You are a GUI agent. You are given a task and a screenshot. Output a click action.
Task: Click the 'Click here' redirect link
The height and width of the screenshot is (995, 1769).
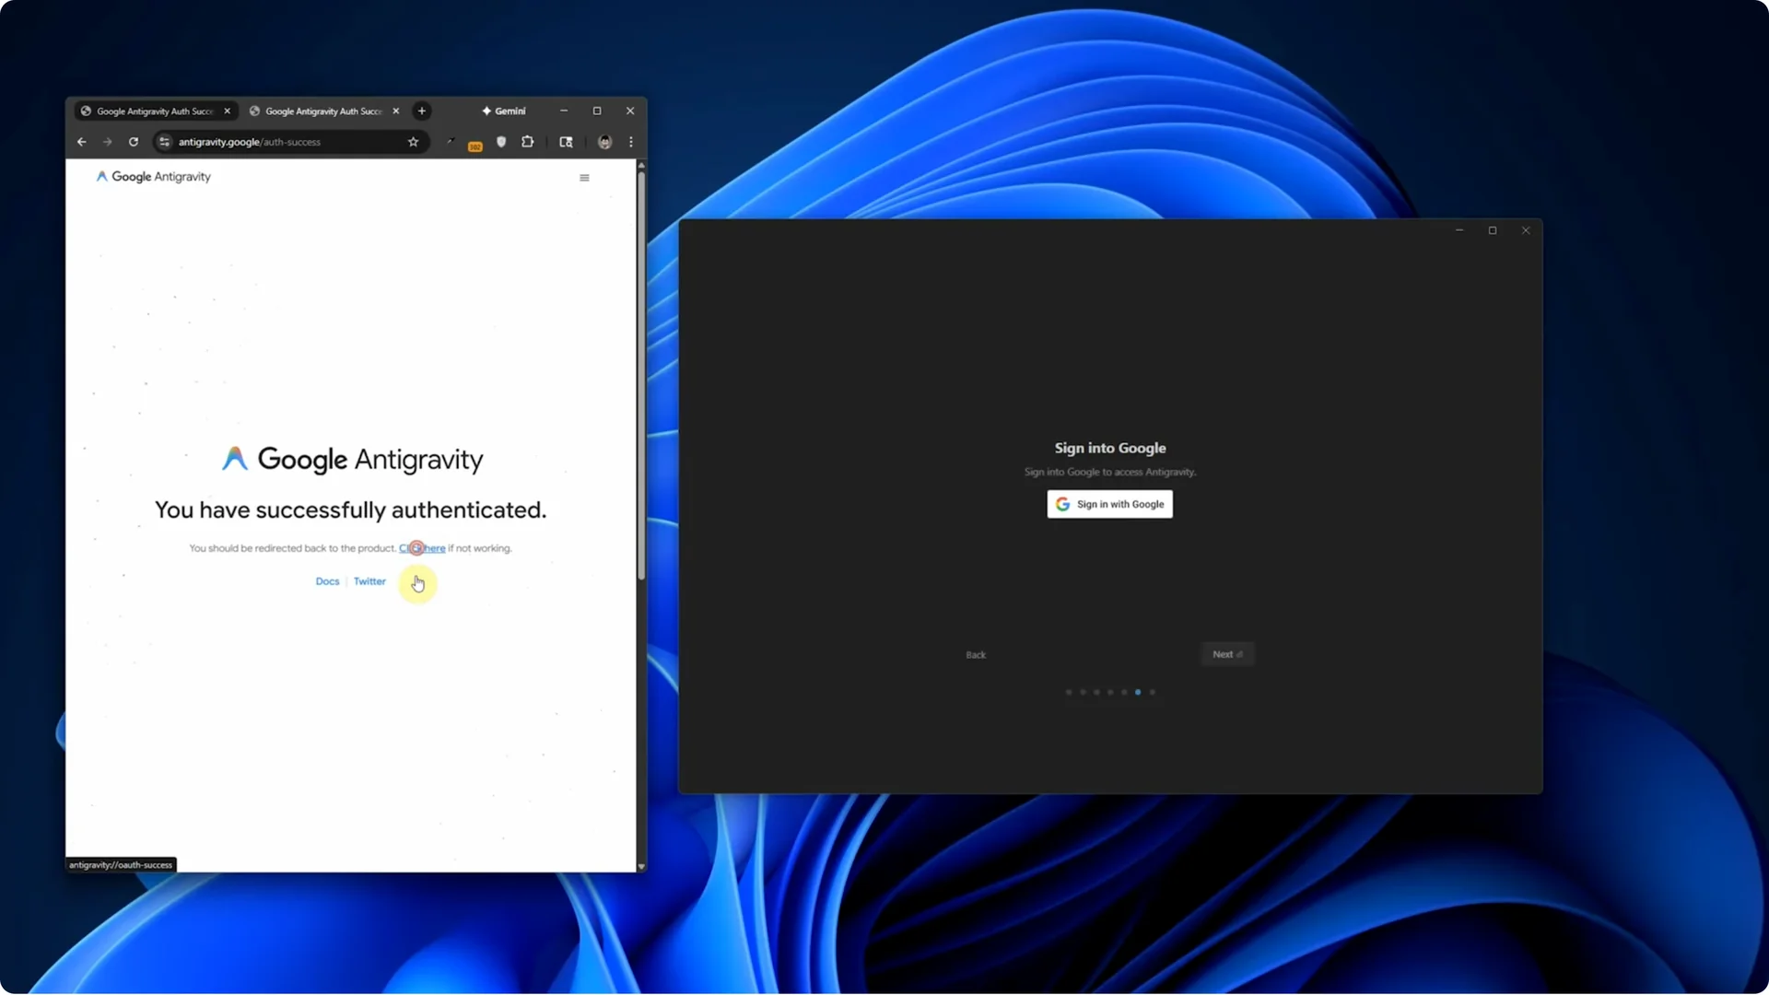coord(423,548)
